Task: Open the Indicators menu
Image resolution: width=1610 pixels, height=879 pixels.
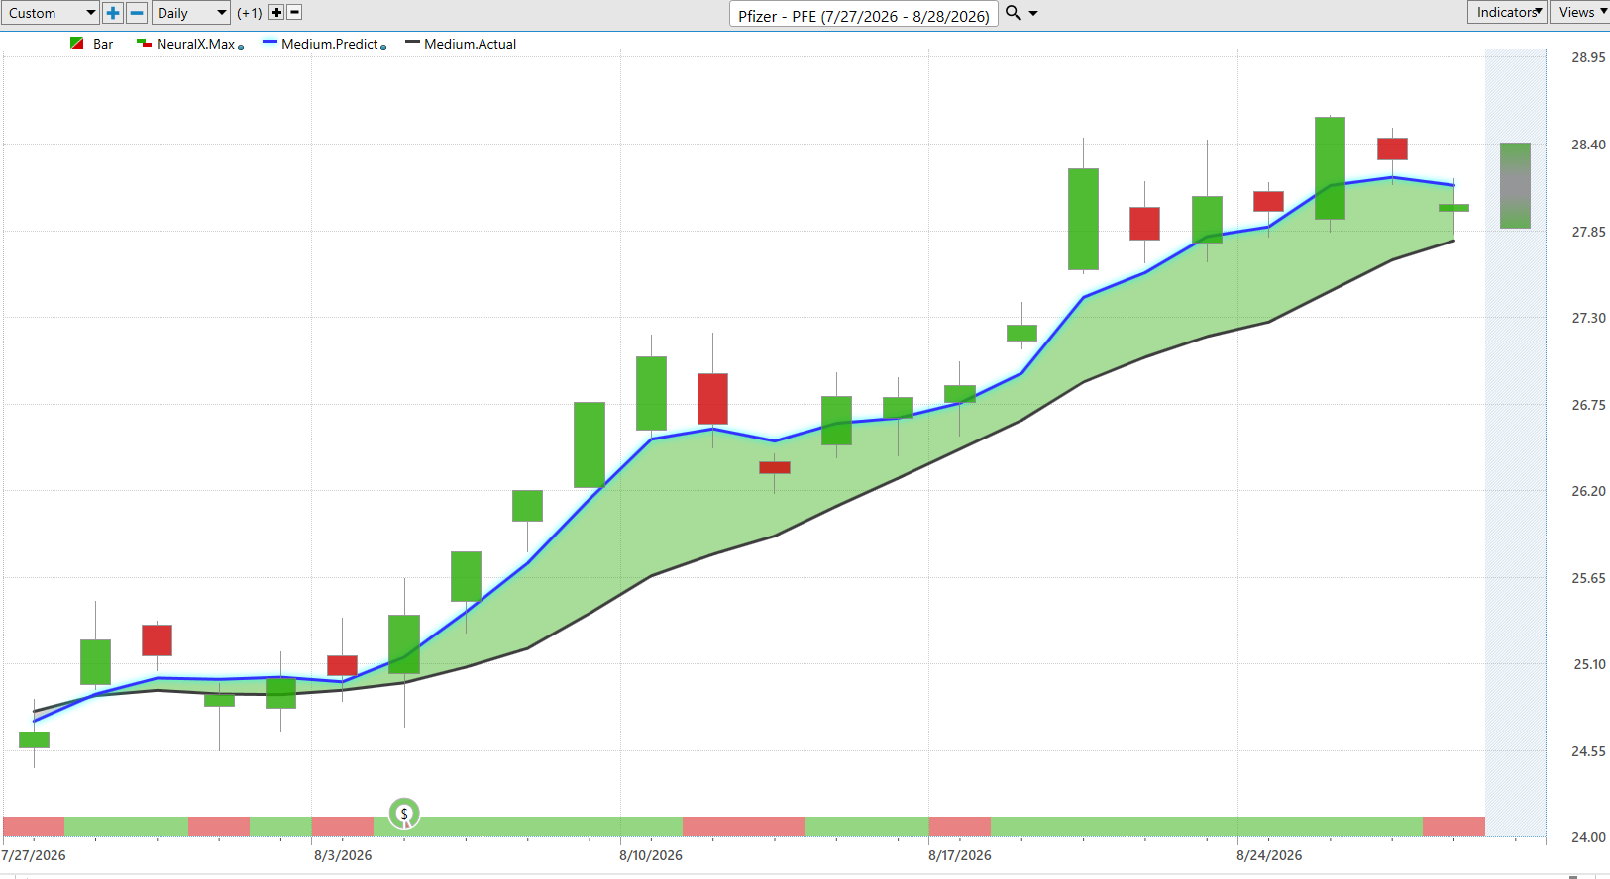Action: pyautogui.click(x=1507, y=12)
